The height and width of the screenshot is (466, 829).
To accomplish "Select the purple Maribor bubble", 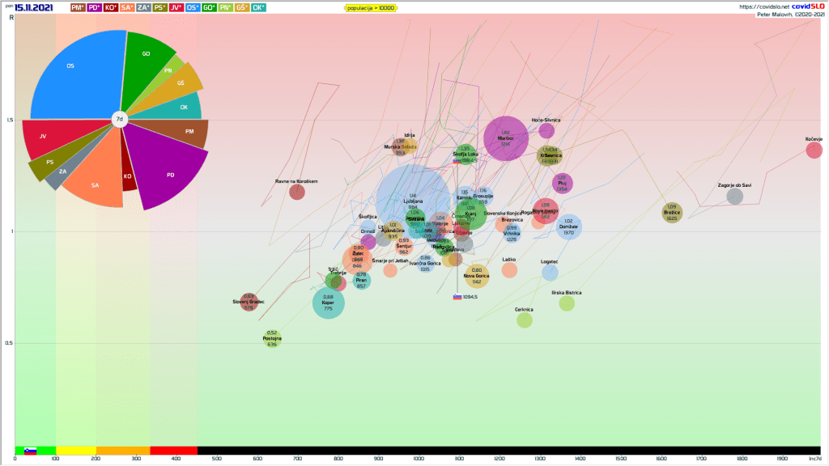I will tap(506, 139).
